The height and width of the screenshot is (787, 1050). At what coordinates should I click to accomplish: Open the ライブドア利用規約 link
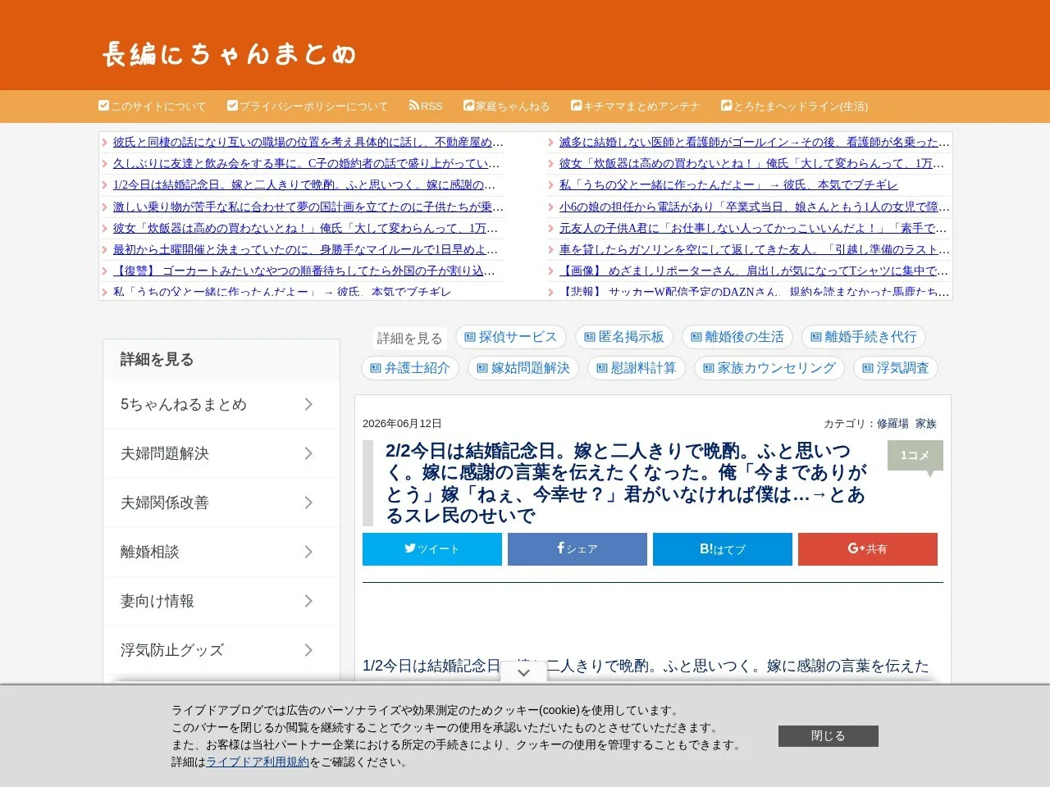coord(258,762)
